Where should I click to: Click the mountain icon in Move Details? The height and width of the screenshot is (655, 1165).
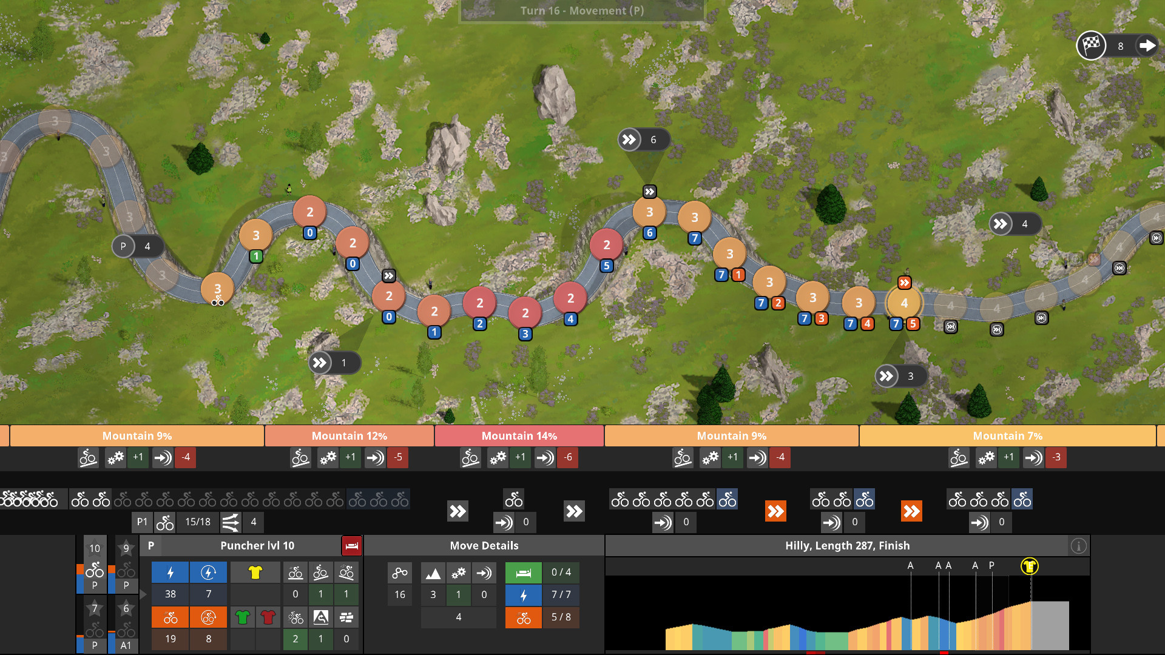click(433, 572)
